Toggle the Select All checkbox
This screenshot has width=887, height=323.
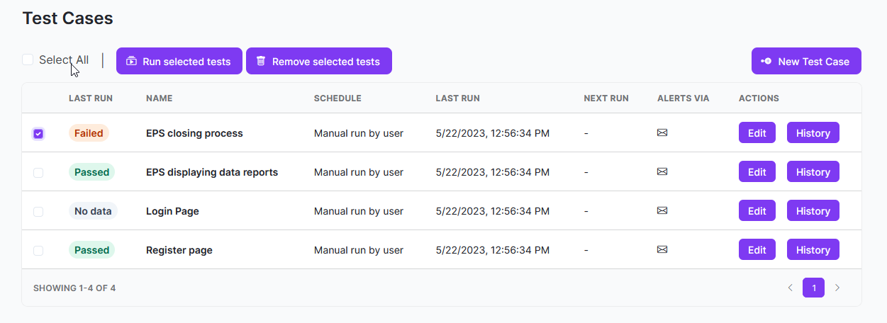click(28, 59)
